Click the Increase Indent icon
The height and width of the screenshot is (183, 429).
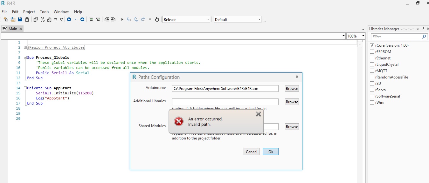pos(113,19)
